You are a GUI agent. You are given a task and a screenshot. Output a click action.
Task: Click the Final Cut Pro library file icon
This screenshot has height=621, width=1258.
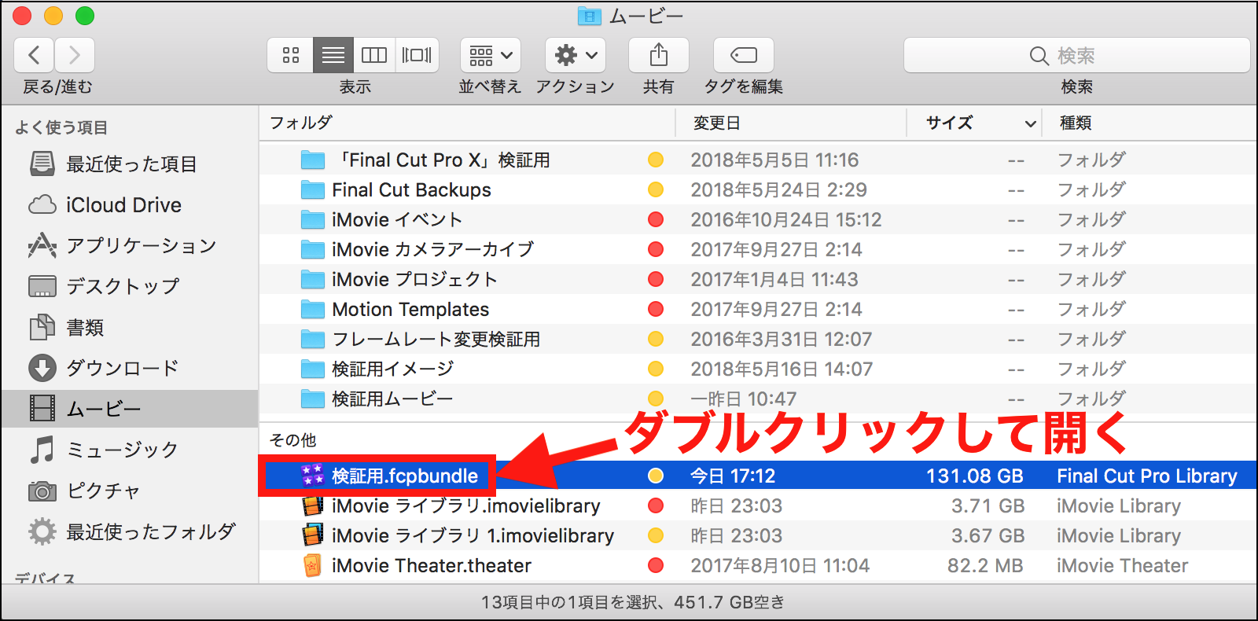[313, 476]
